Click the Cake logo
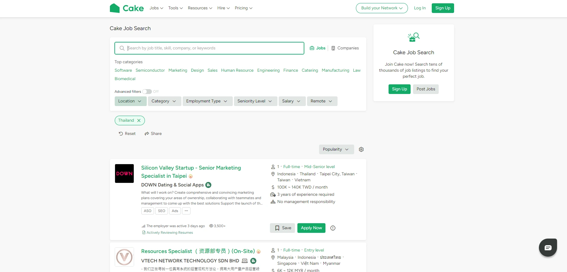Viewport: 567px width, 272px height. click(127, 8)
